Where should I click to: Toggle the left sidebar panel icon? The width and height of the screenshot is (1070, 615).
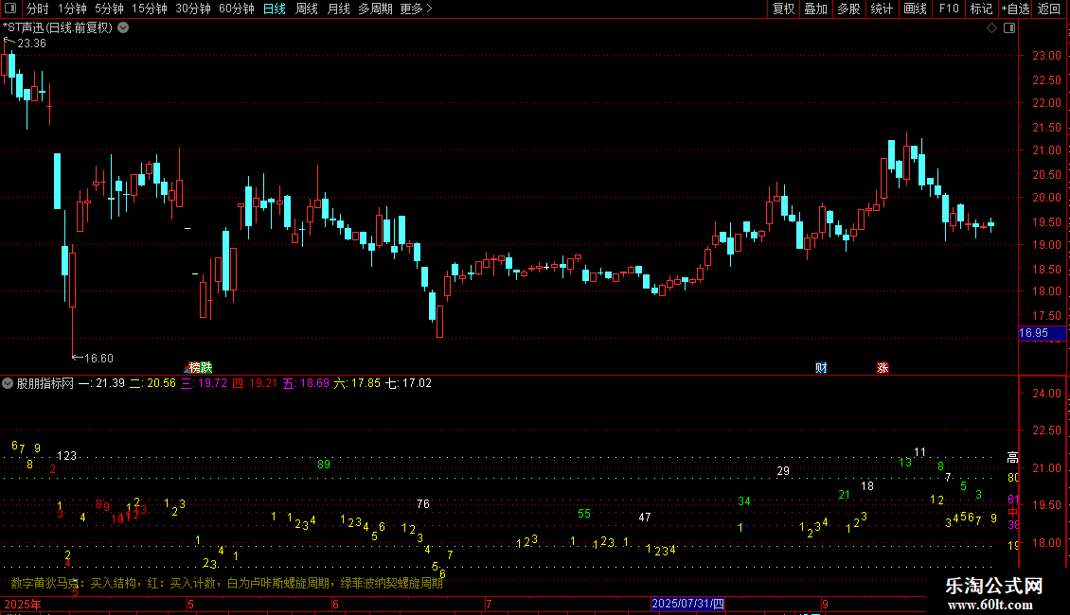tap(10, 9)
